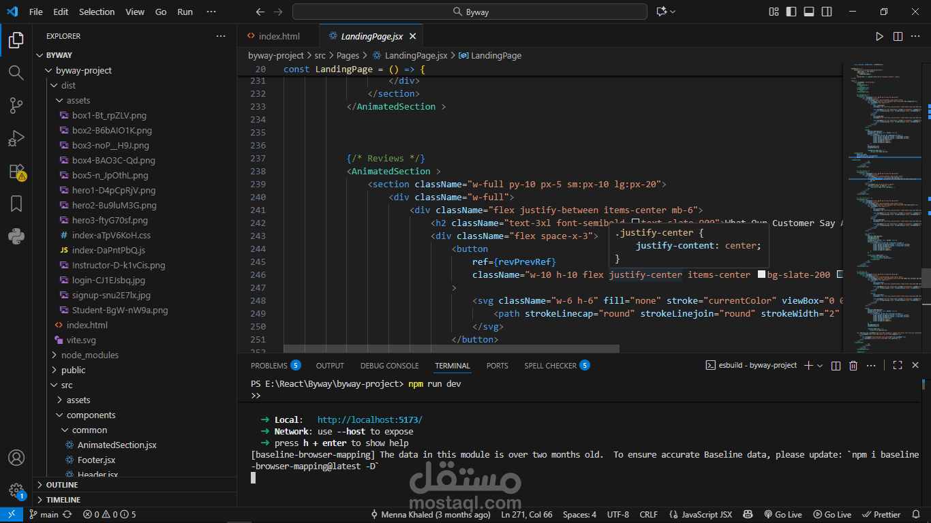The image size is (931, 523).
Task: Open the Python view in the activity bar
Action: (16, 236)
